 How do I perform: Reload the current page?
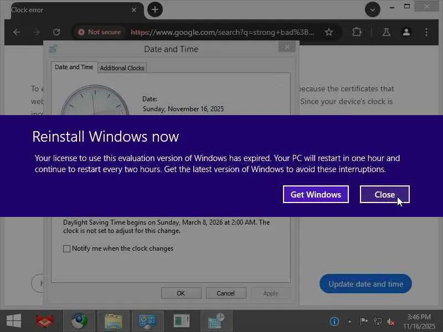click(56, 32)
